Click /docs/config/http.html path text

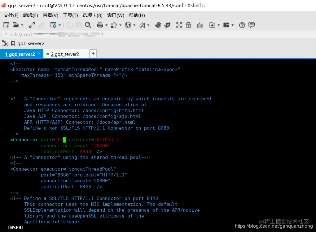[113, 110]
